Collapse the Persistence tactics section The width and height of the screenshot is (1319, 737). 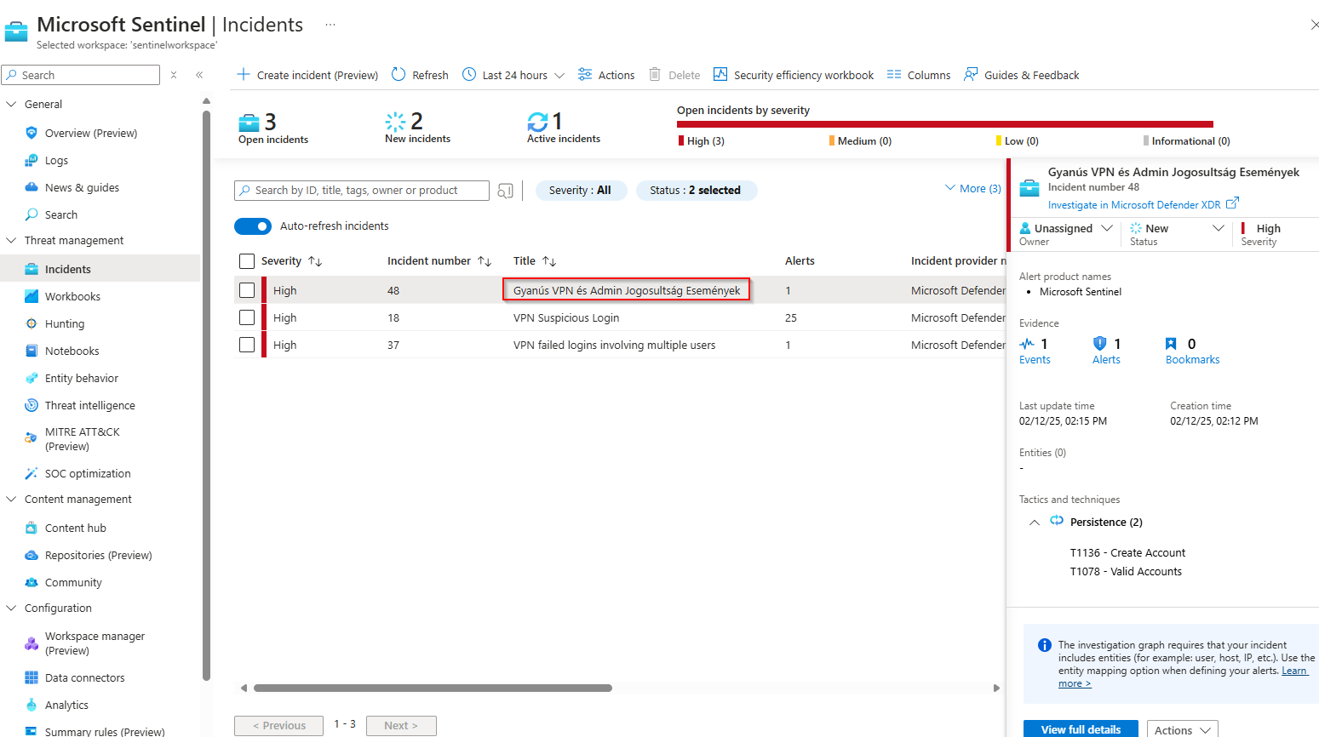coord(1034,523)
